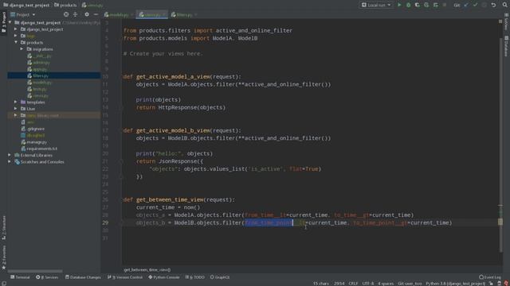This screenshot has width=510, height=286.
Task: Select models.py in the project tree
Action: point(42,83)
